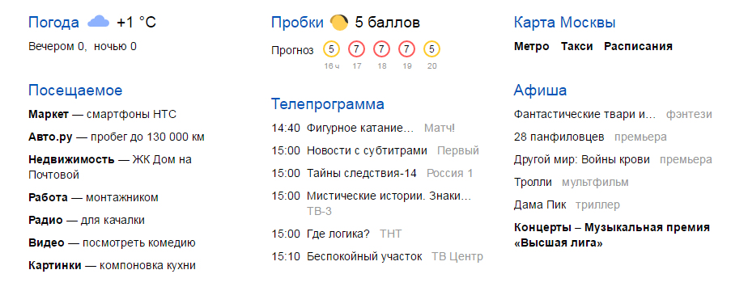Click the yellow traffic indicator icon
This screenshot has width=748, height=291.
coord(338,22)
